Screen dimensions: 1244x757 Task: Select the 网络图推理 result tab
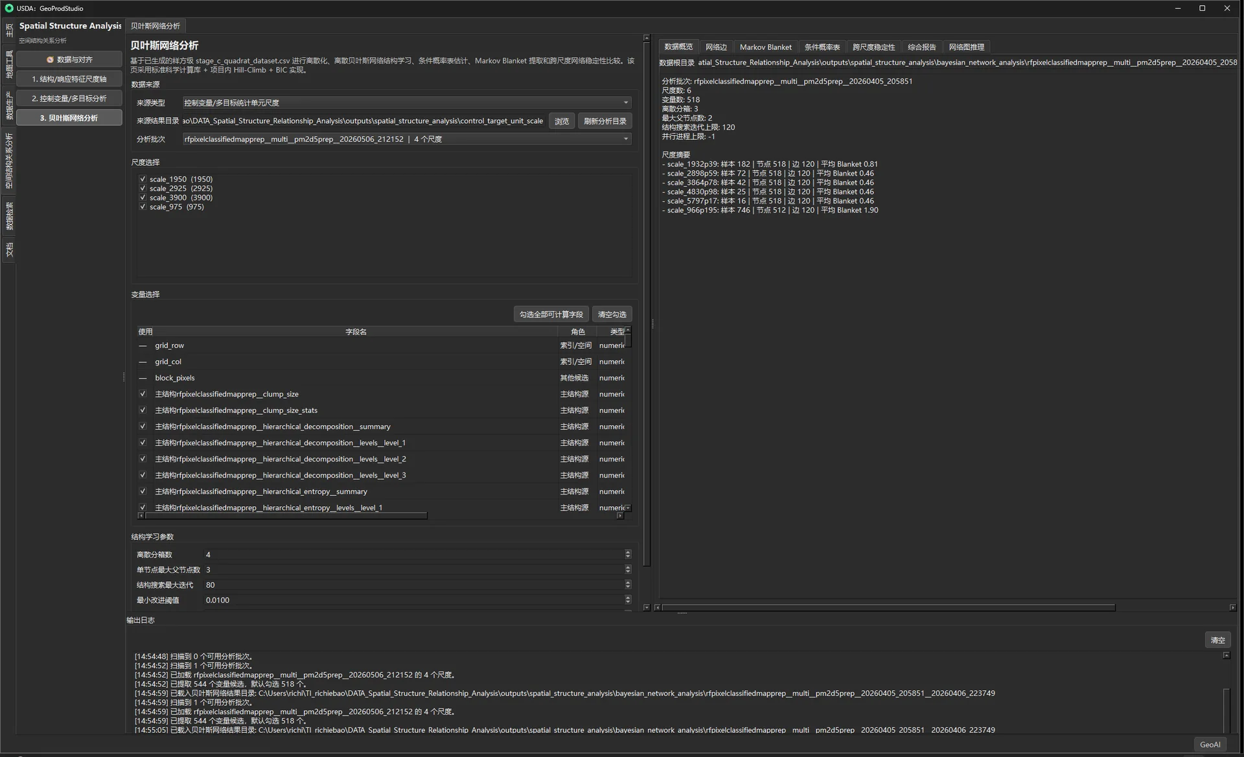(966, 47)
